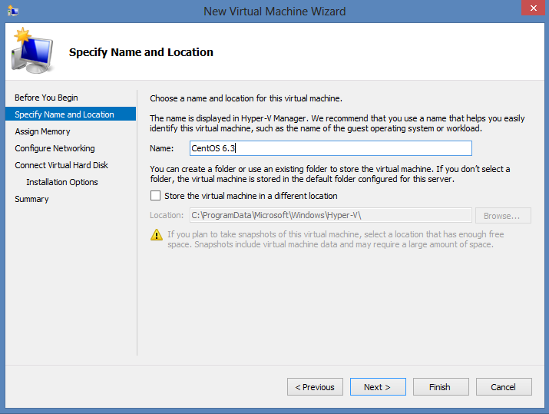This screenshot has width=549, height=414.
Task: Click inside the Name text field
Action: [x=330, y=148]
